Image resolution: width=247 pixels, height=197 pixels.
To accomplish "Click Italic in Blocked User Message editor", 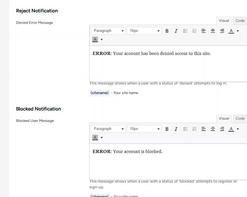I will pos(176,129).
